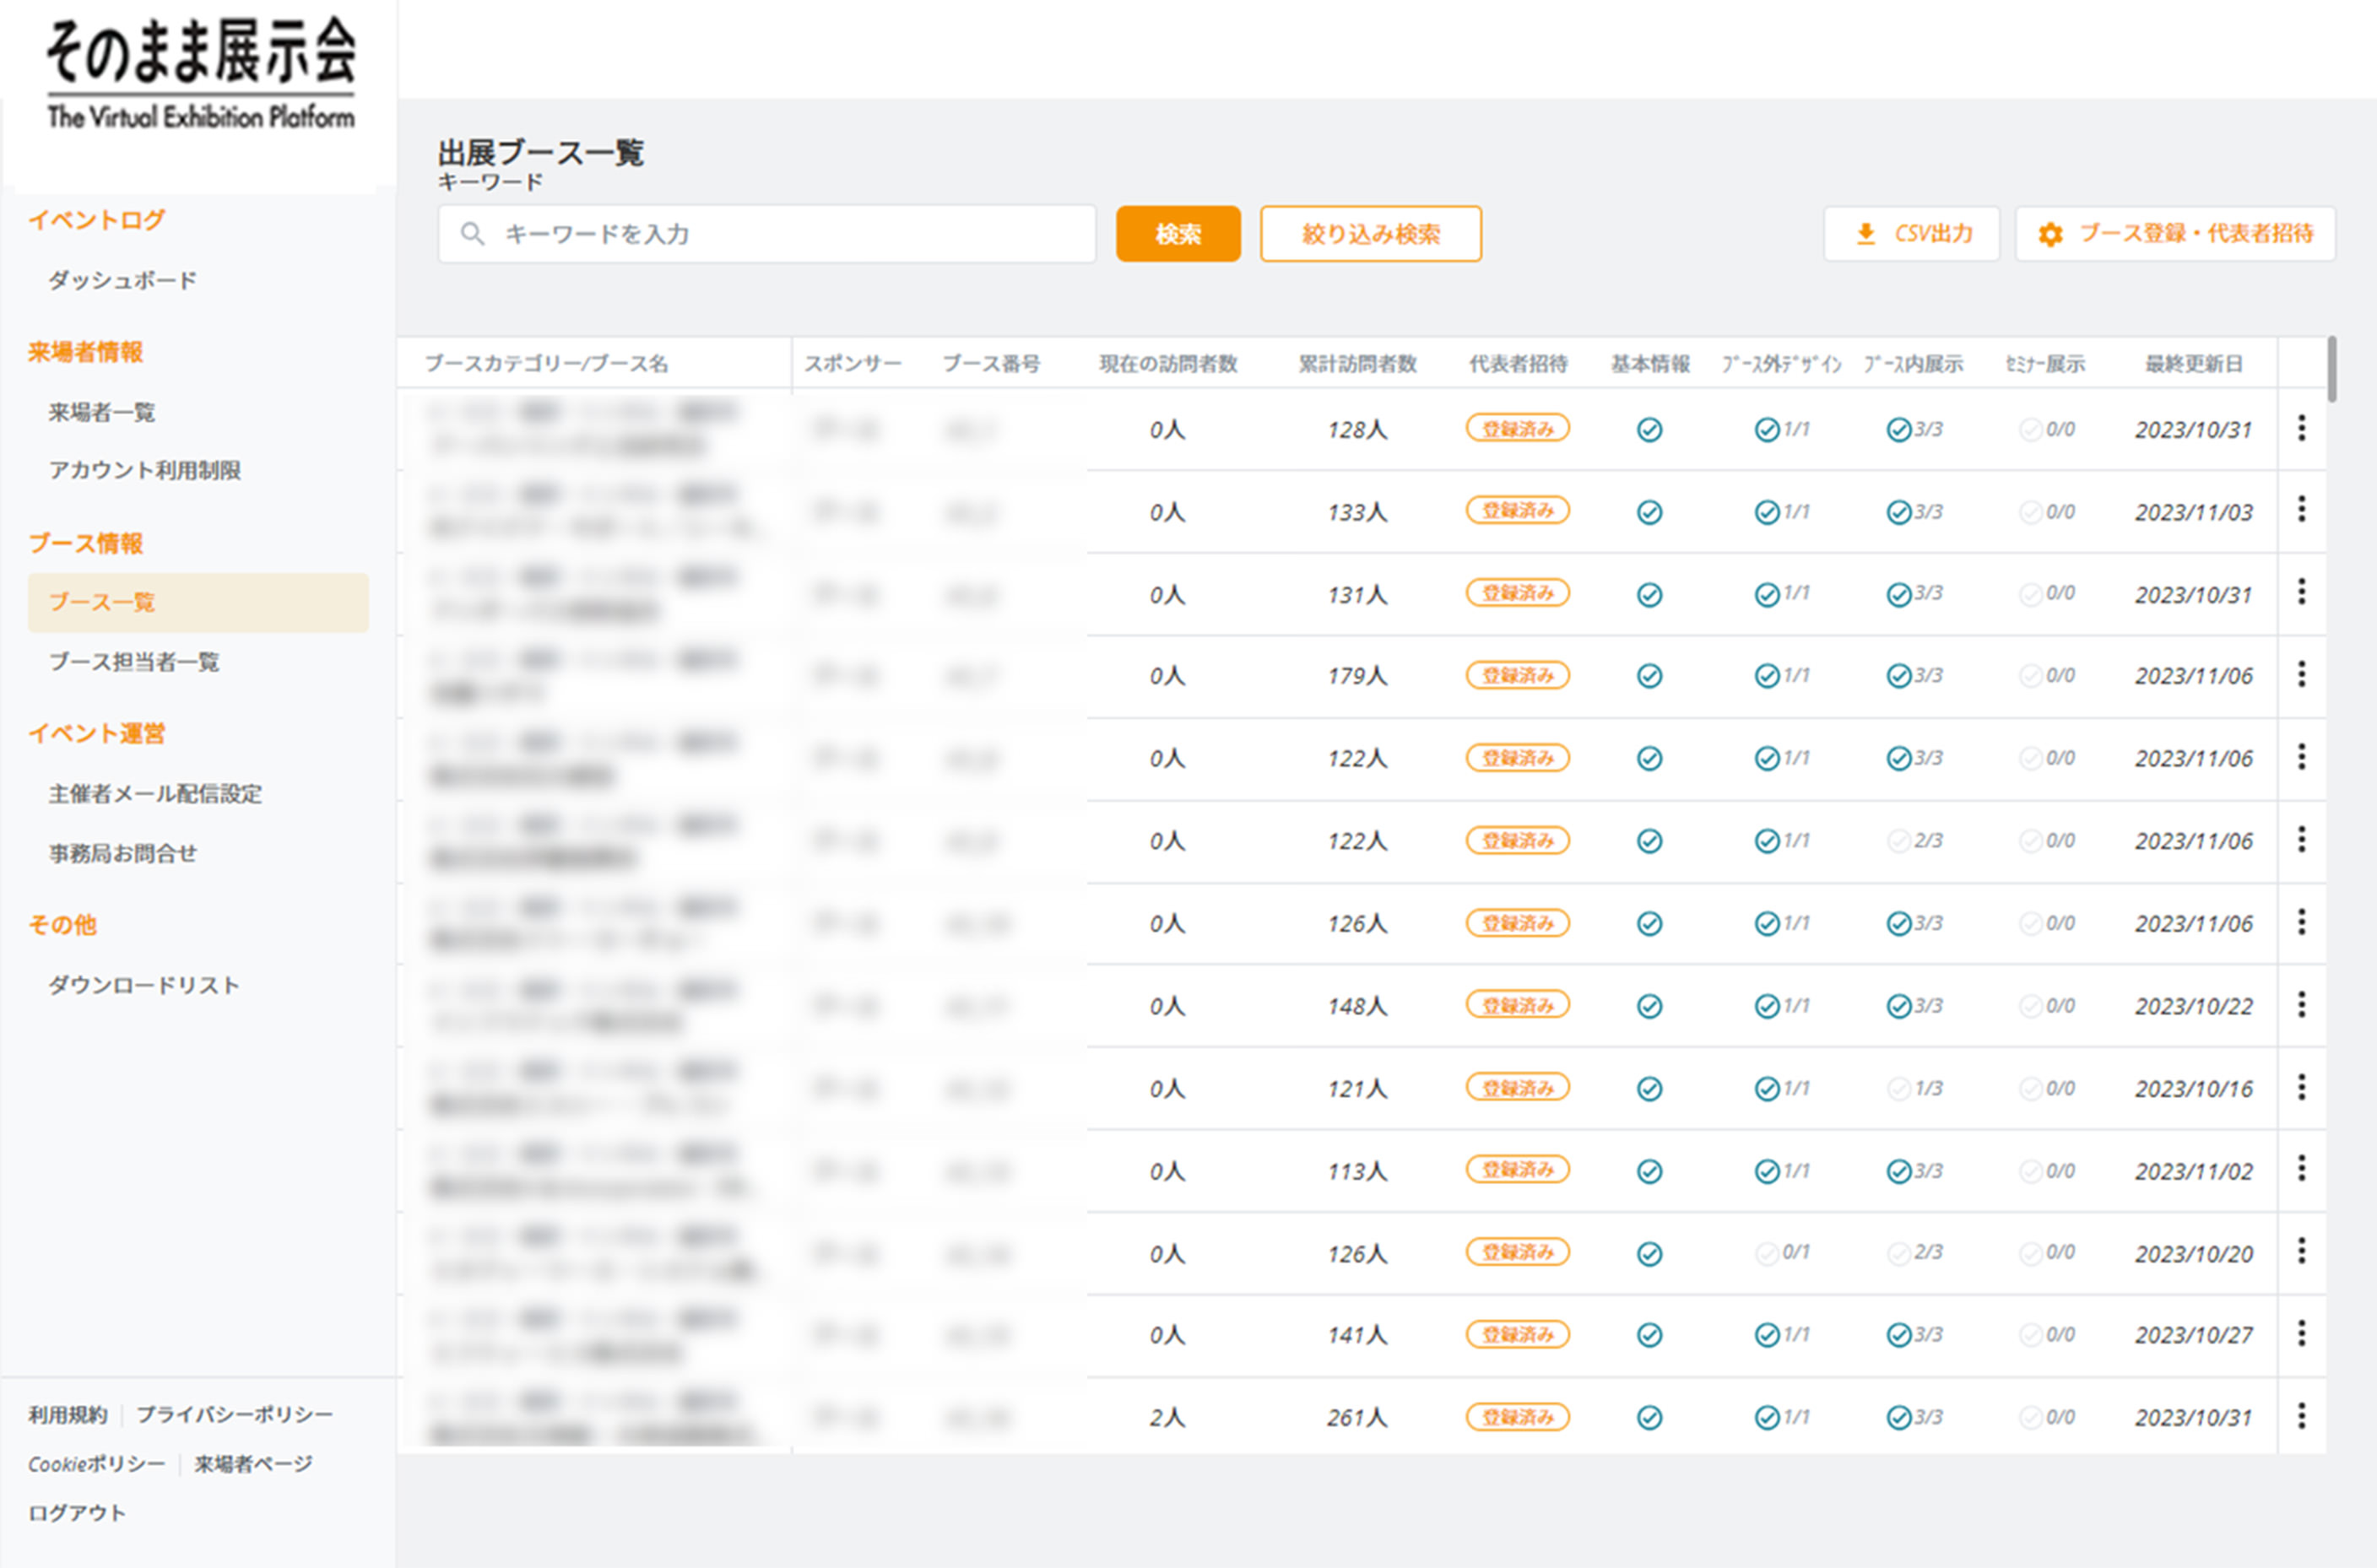Viewport: 2377px width, 1568px height.
Task: Open kebab menu for 261人 row
Action: 2301,1416
